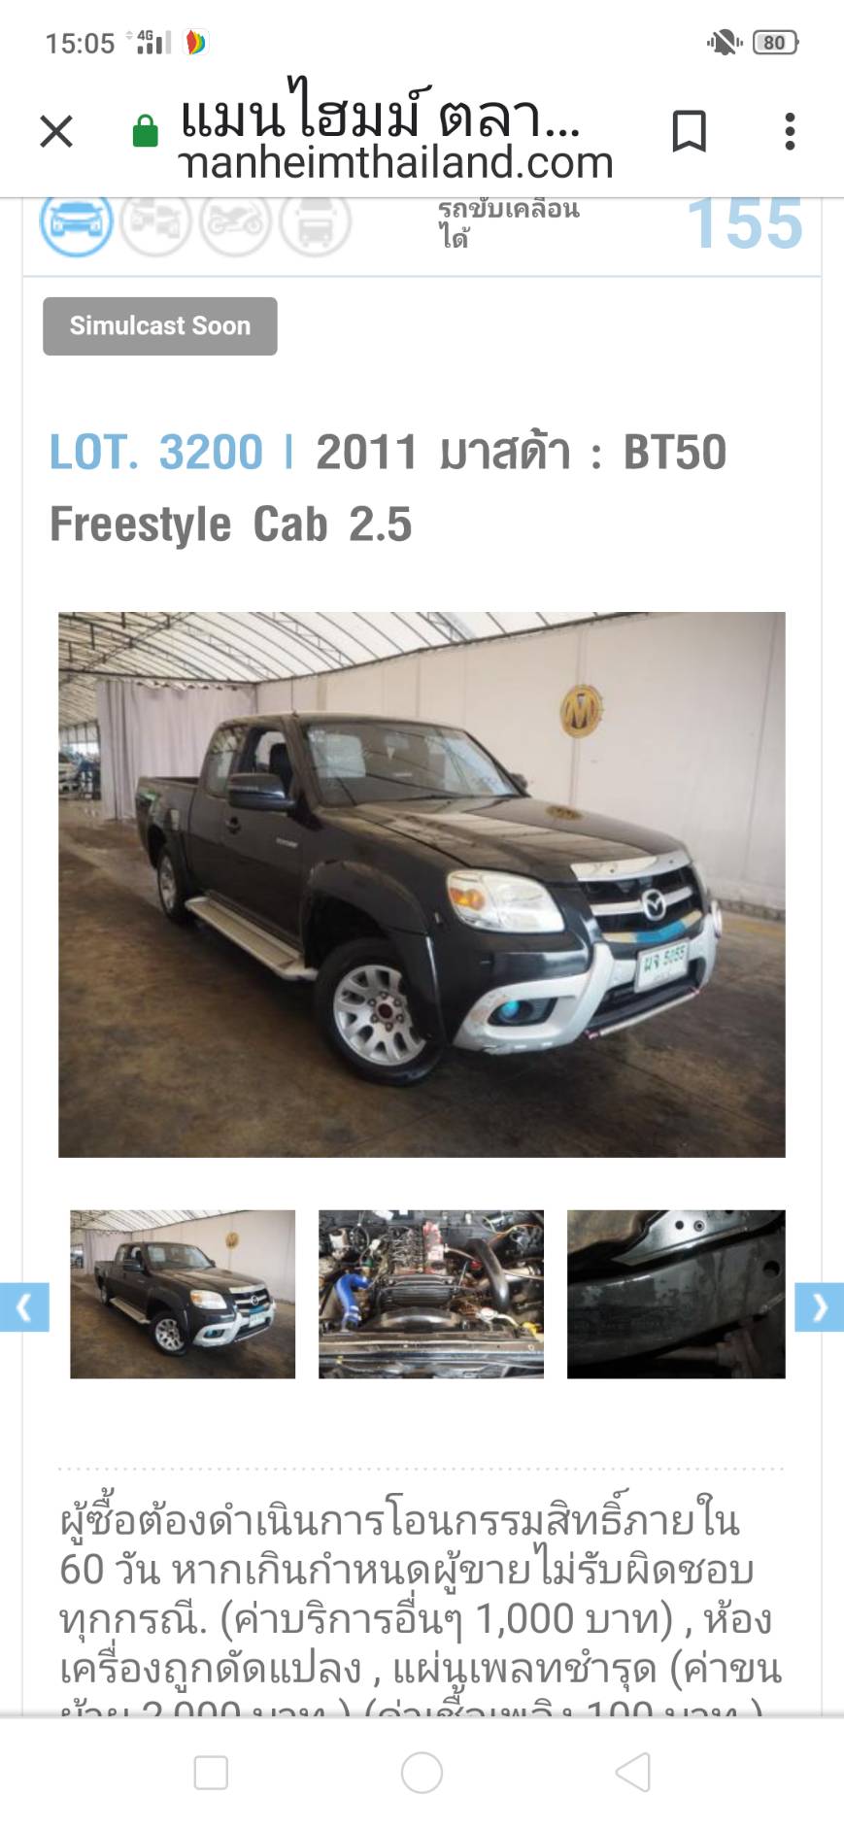Tap the green padlock site security icon
The image size is (844, 1829).
coord(145,131)
